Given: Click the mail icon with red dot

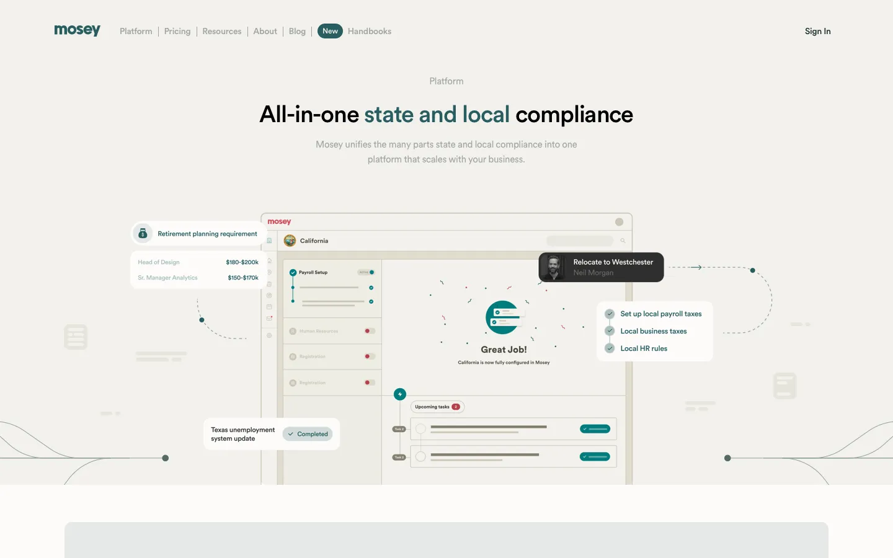Looking at the screenshot, I should click(x=269, y=318).
